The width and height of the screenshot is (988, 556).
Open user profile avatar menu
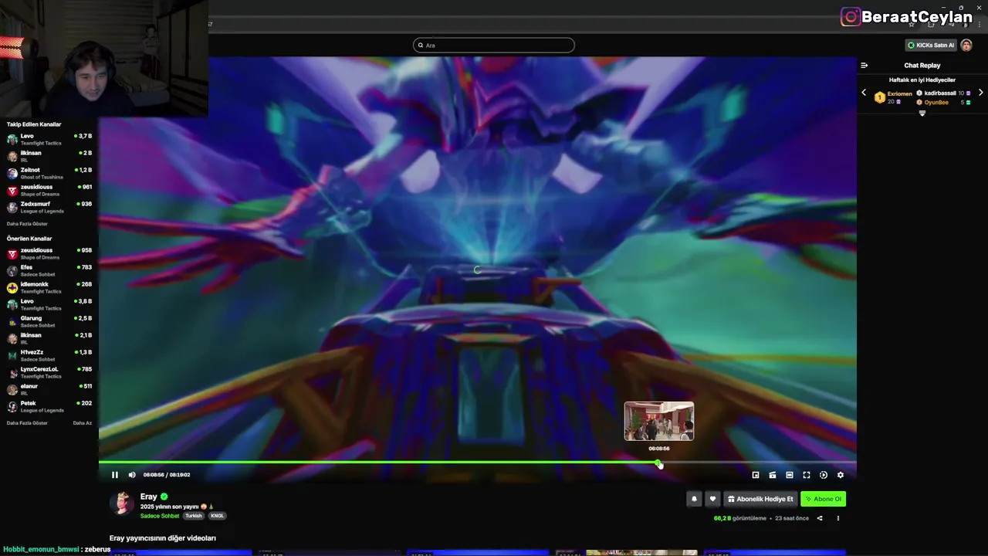(x=966, y=45)
